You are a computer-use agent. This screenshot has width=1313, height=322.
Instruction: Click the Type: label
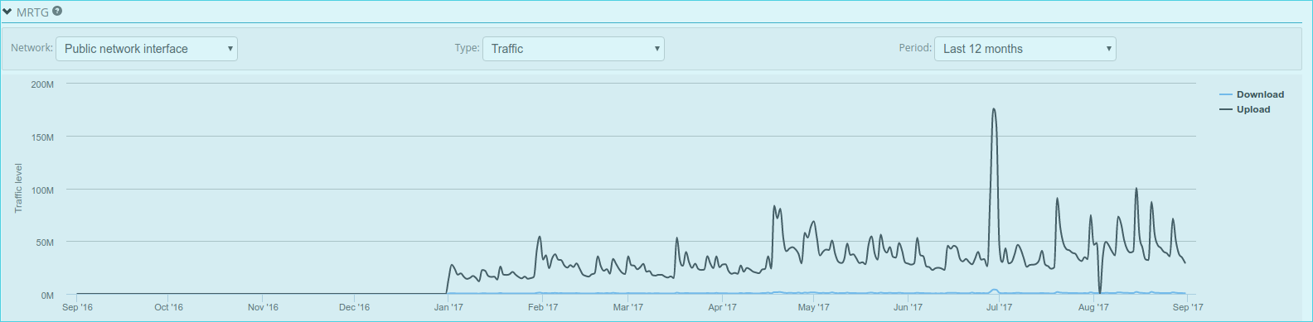(x=467, y=48)
